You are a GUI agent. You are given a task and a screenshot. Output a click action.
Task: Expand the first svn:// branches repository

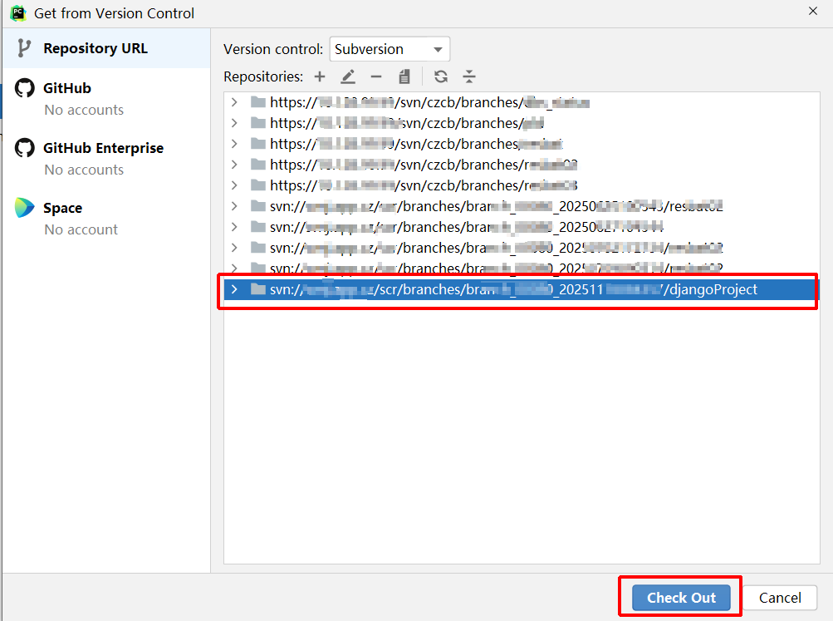[234, 206]
